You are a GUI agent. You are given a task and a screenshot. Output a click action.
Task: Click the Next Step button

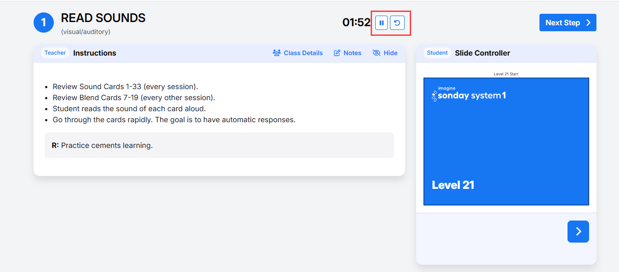pyautogui.click(x=567, y=23)
